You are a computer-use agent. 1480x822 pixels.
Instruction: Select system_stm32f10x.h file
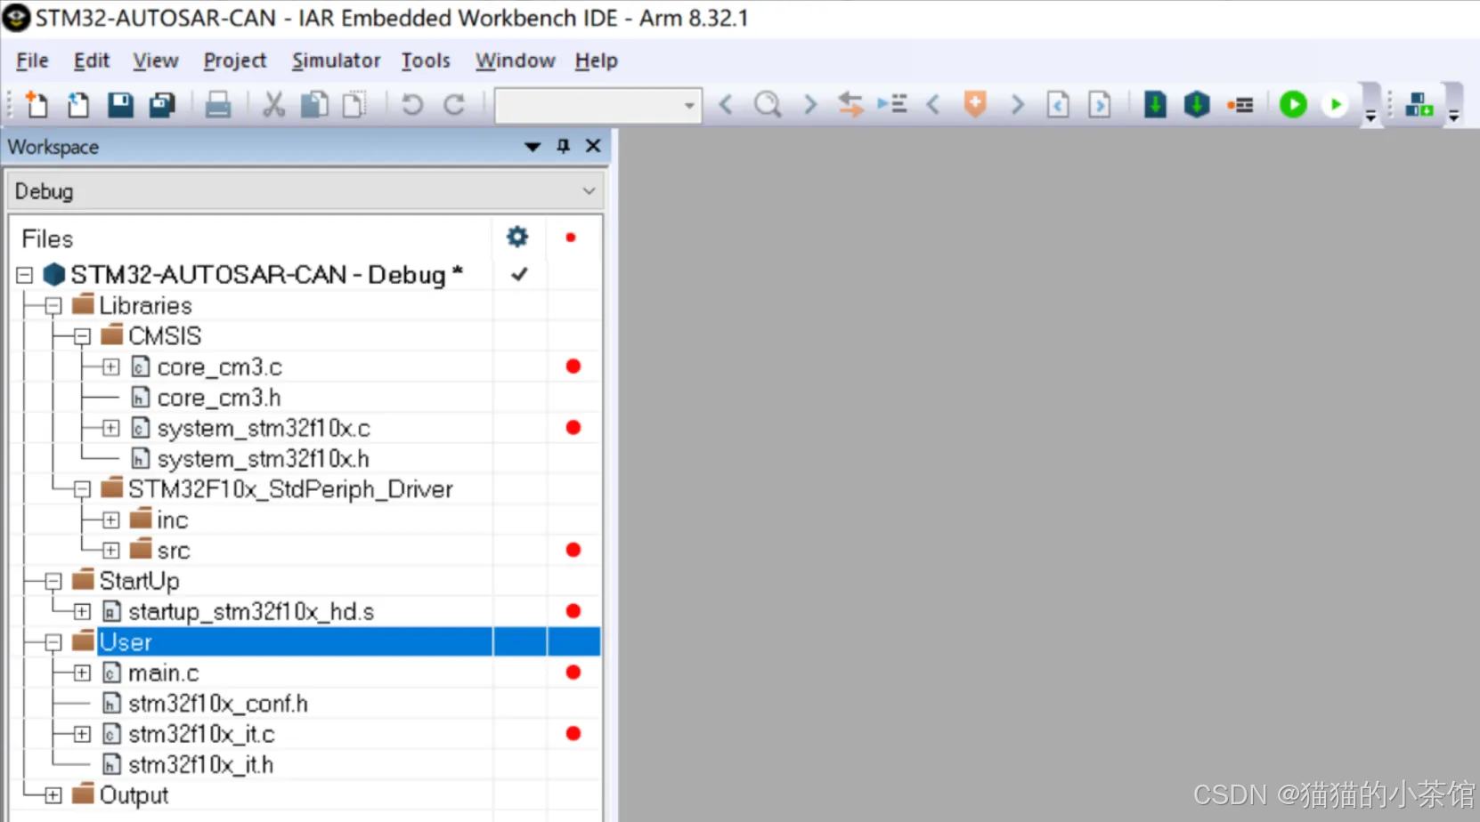click(x=263, y=459)
